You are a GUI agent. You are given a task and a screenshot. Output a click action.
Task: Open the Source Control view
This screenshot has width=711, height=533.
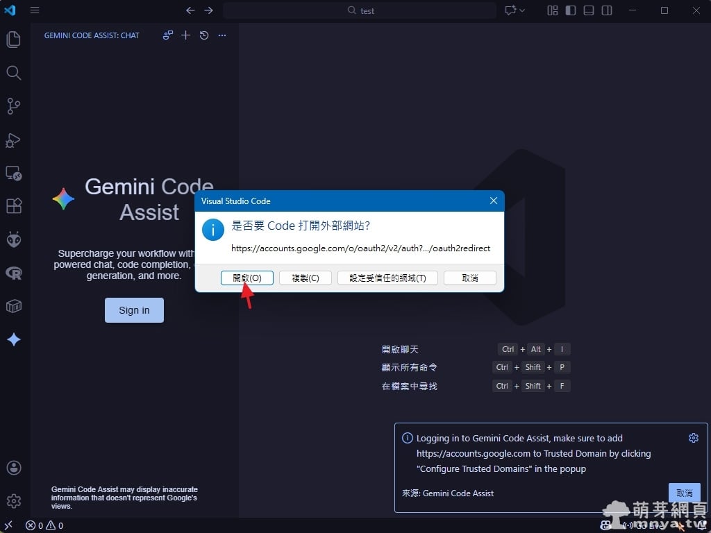tap(13, 106)
